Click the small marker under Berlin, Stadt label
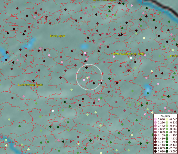The height and width of the screenshot is (154, 178). (x=61, y=37)
